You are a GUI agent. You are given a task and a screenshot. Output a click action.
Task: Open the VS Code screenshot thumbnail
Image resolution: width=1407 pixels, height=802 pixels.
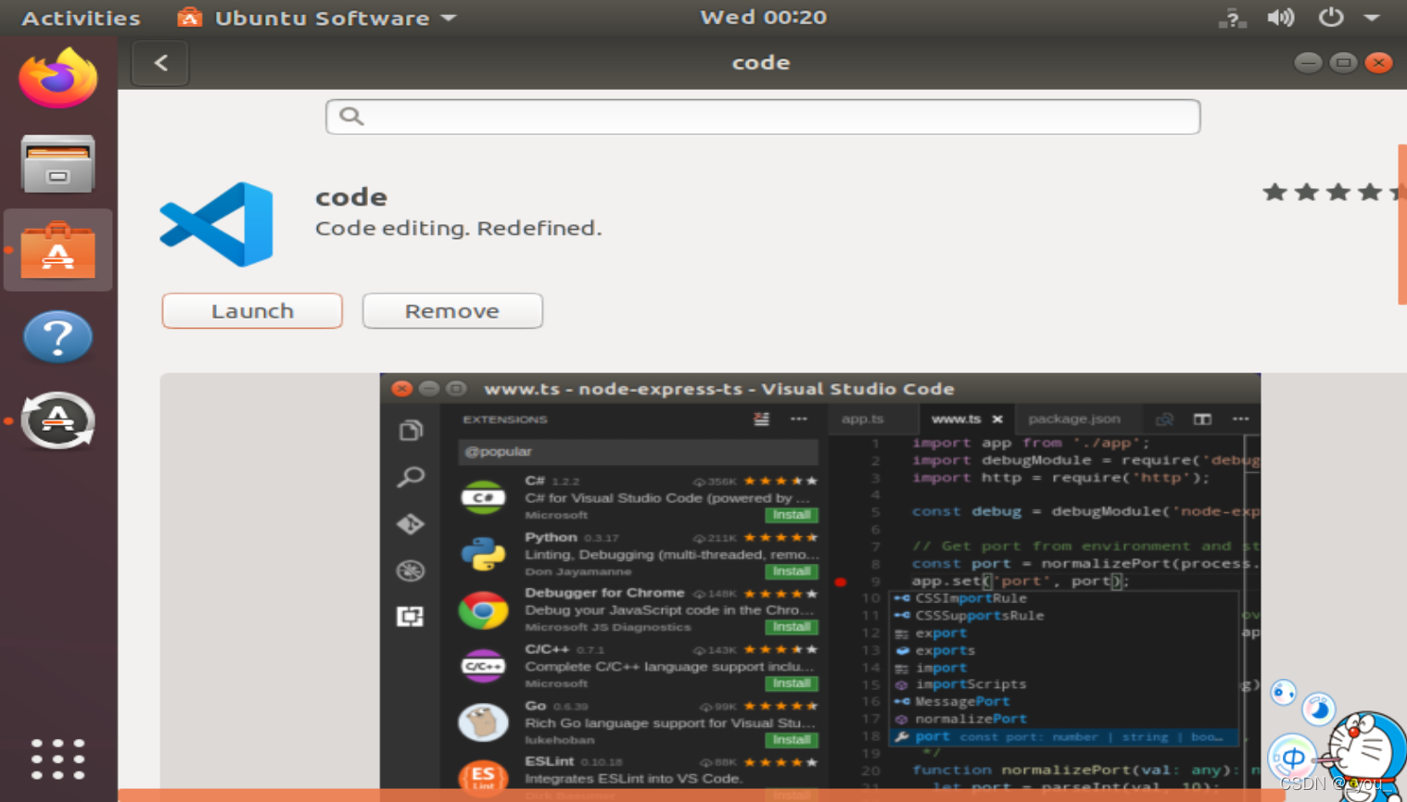(820, 587)
